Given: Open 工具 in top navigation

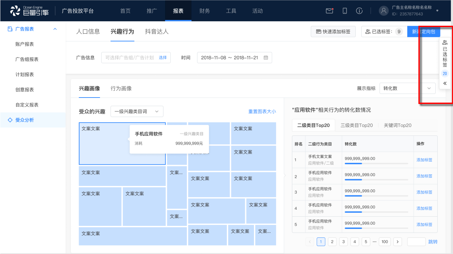Looking at the screenshot, I should pyautogui.click(x=231, y=11).
